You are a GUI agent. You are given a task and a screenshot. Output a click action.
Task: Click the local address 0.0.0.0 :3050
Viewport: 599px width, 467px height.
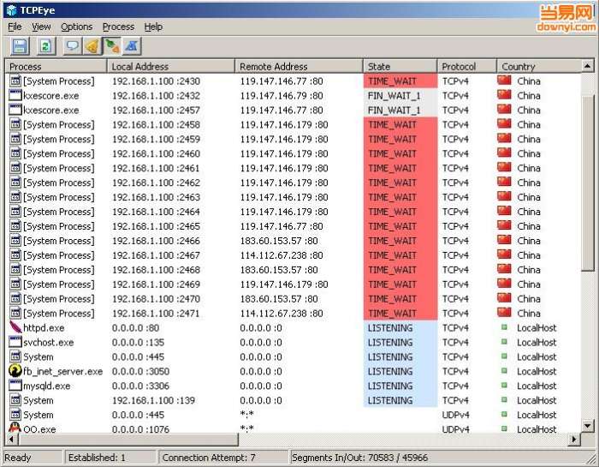click(140, 371)
